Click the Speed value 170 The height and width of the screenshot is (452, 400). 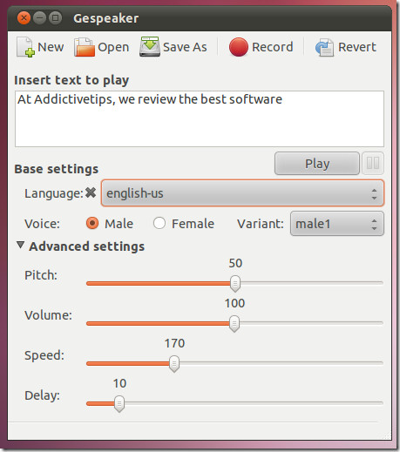click(x=174, y=343)
